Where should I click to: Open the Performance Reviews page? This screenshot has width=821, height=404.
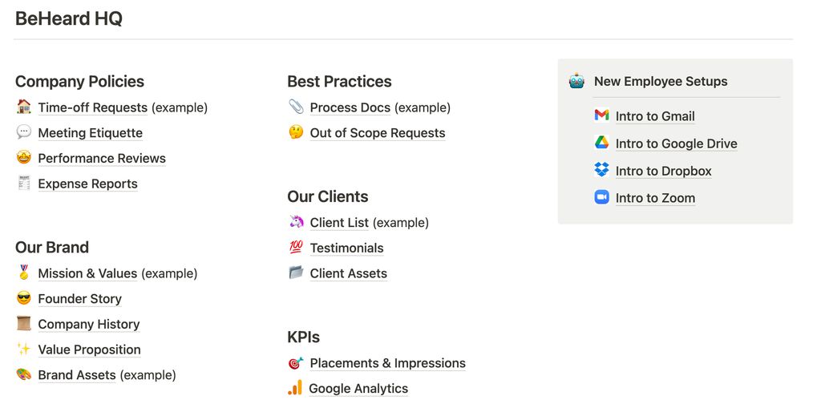click(x=102, y=158)
